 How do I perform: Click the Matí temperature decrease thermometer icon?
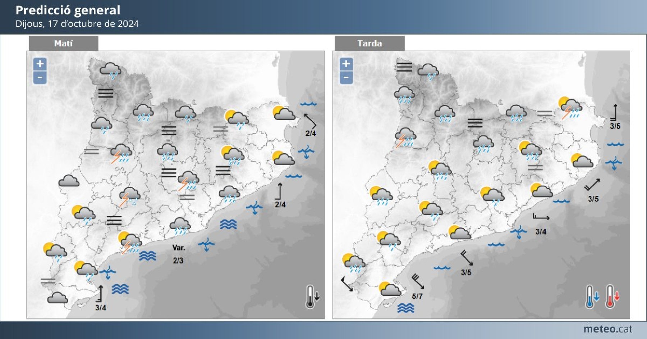[312, 297]
